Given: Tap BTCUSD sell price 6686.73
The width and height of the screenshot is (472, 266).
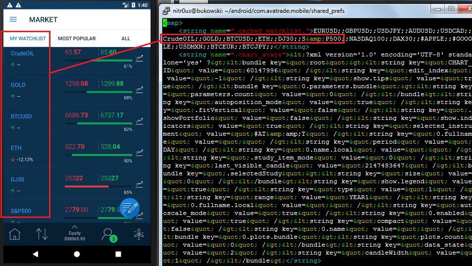Looking at the screenshot, I should (x=76, y=115).
